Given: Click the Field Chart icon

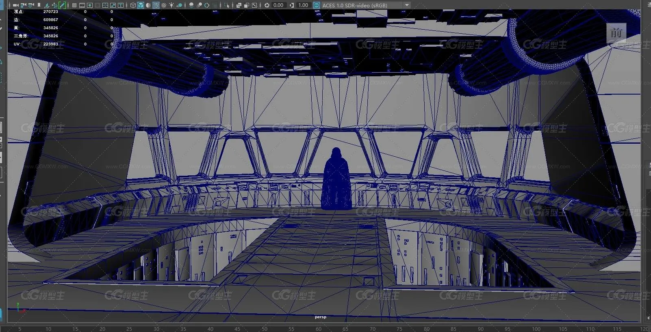Looking at the screenshot, I should (105, 5).
